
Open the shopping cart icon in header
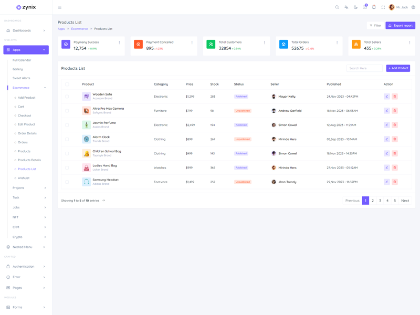pyautogui.click(x=365, y=7)
